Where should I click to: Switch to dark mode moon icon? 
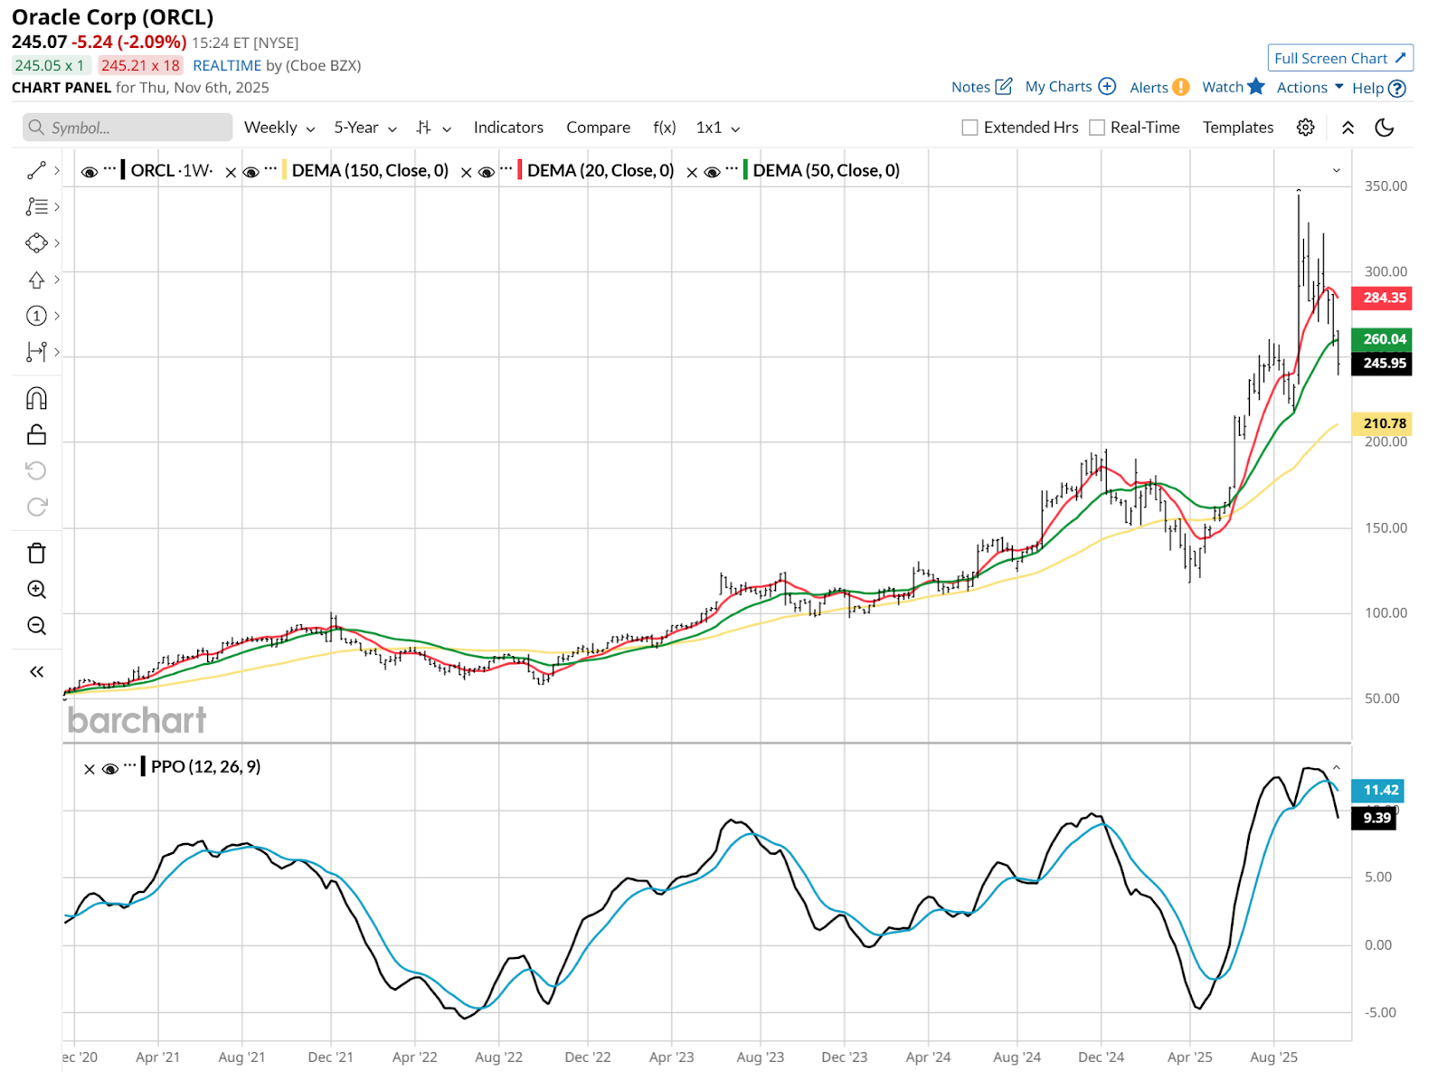click(x=1384, y=128)
